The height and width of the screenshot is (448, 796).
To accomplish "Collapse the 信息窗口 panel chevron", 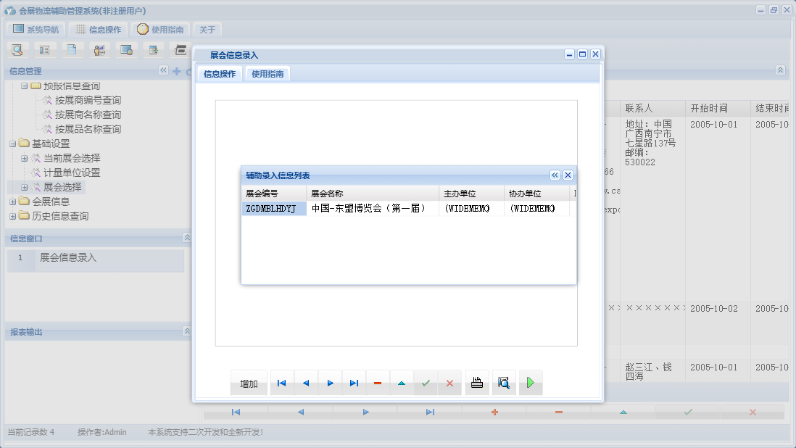I will pyautogui.click(x=187, y=238).
